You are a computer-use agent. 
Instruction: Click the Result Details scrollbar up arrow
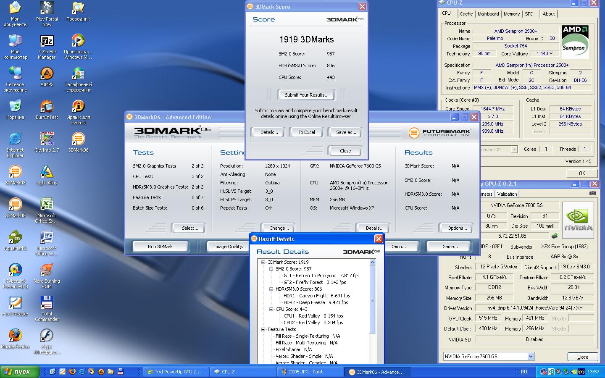pyautogui.click(x=372, y=262)
